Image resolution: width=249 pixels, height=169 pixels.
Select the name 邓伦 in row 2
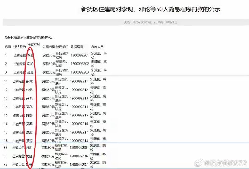point(30,64)
